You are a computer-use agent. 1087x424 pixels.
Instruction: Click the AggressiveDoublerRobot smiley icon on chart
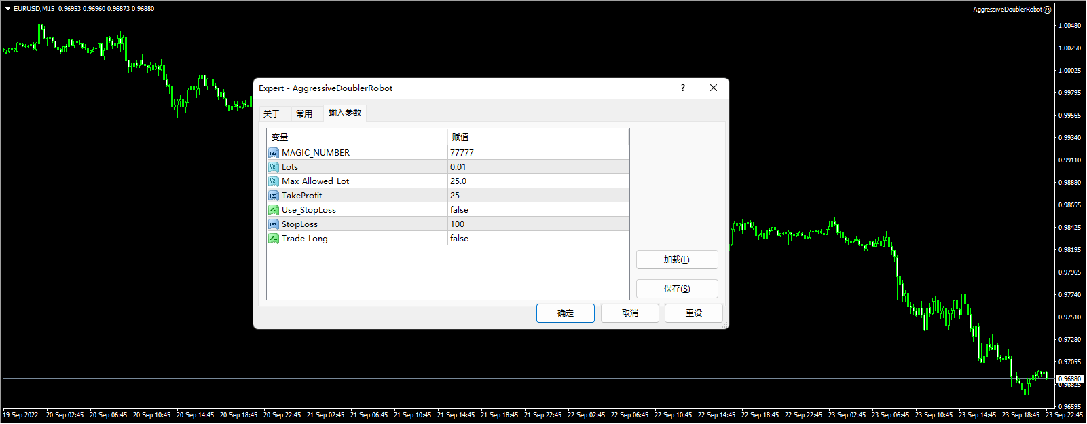coord(1048,10)
